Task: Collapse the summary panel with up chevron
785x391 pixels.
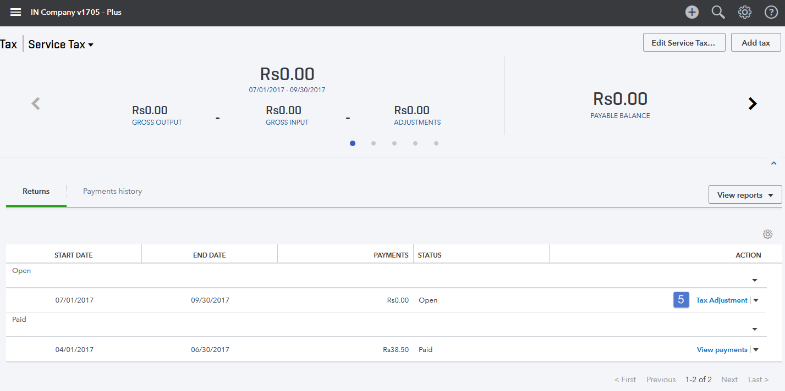Action: point(773,164)
